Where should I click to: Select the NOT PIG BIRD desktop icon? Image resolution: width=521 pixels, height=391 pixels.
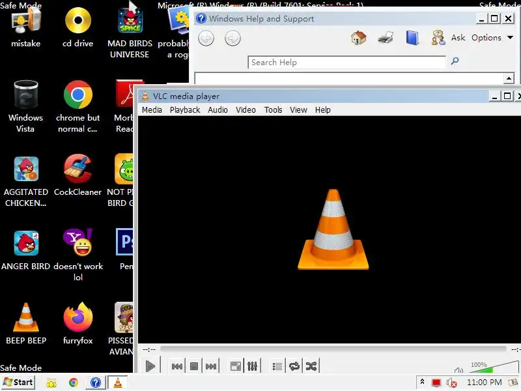120,181
